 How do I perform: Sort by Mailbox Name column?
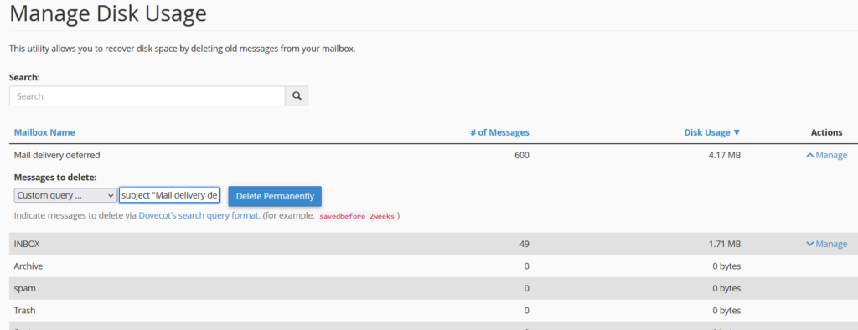click(44, 132)
